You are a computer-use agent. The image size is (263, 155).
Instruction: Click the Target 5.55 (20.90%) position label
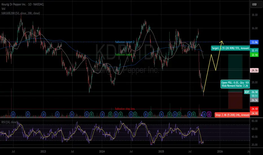231,48
